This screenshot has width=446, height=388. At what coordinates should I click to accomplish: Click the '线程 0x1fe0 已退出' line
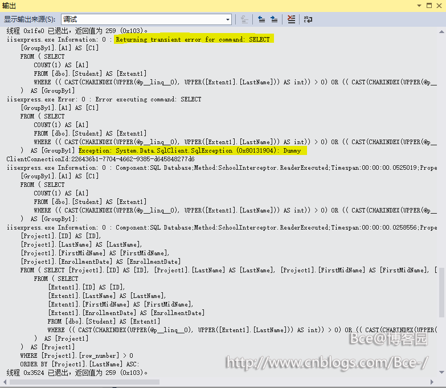[x=77, y=31]
